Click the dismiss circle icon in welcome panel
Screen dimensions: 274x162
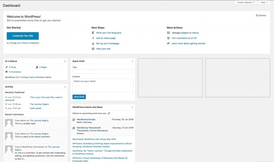click(257, 15)
